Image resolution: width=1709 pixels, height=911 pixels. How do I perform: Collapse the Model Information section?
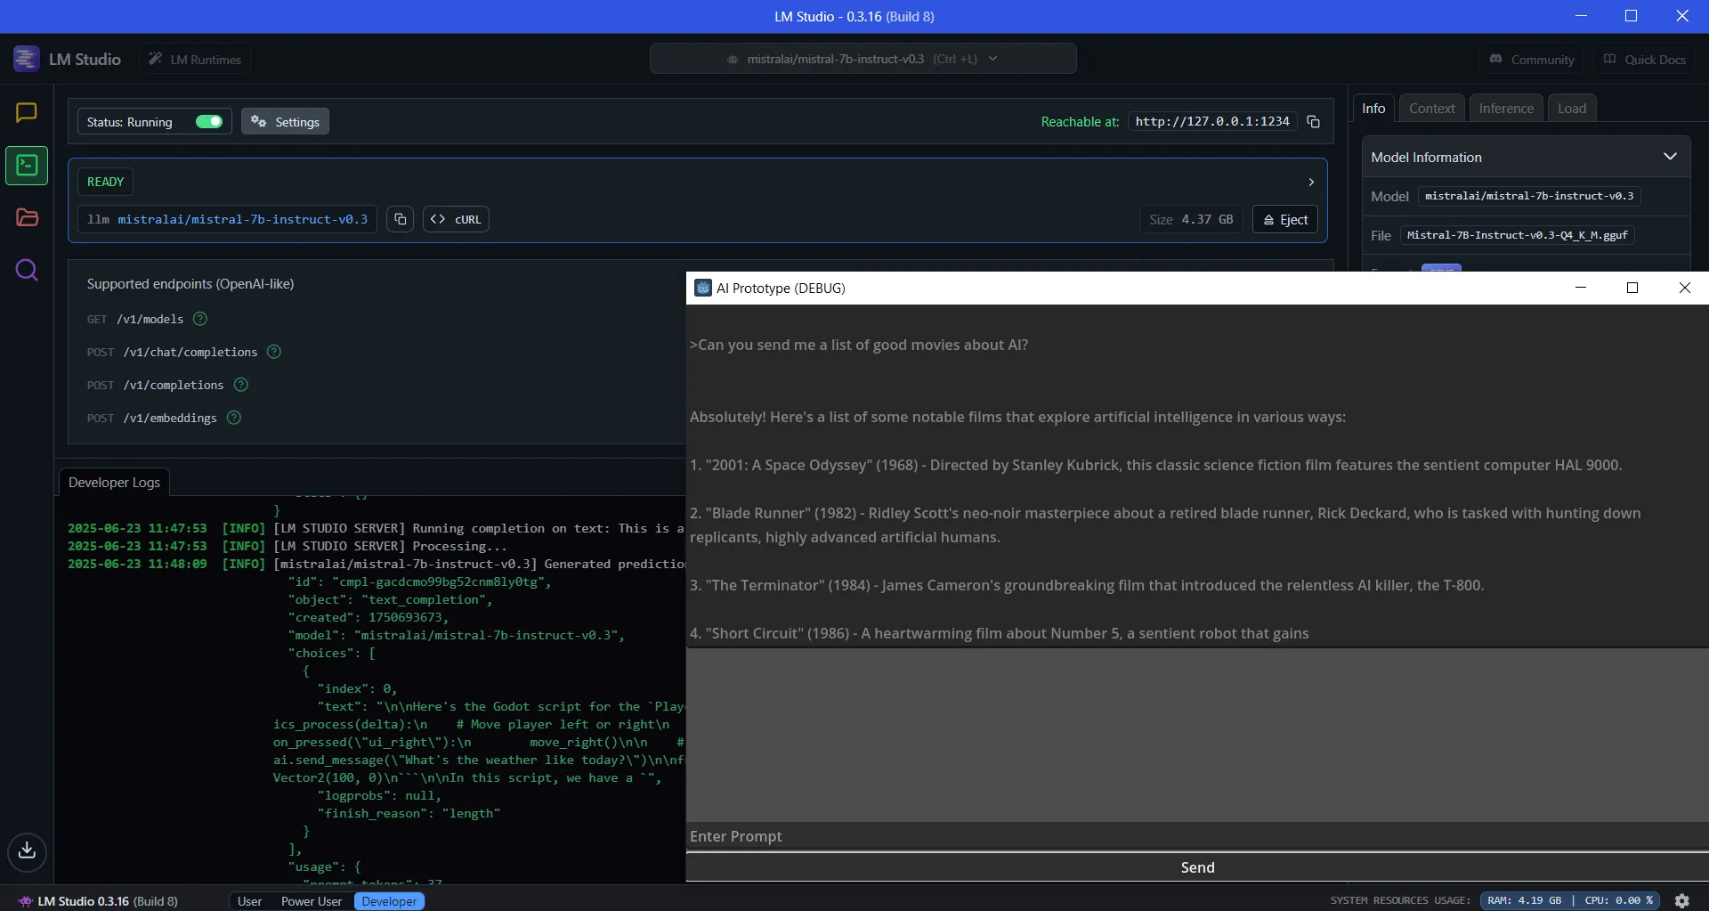coord(1671,156)
